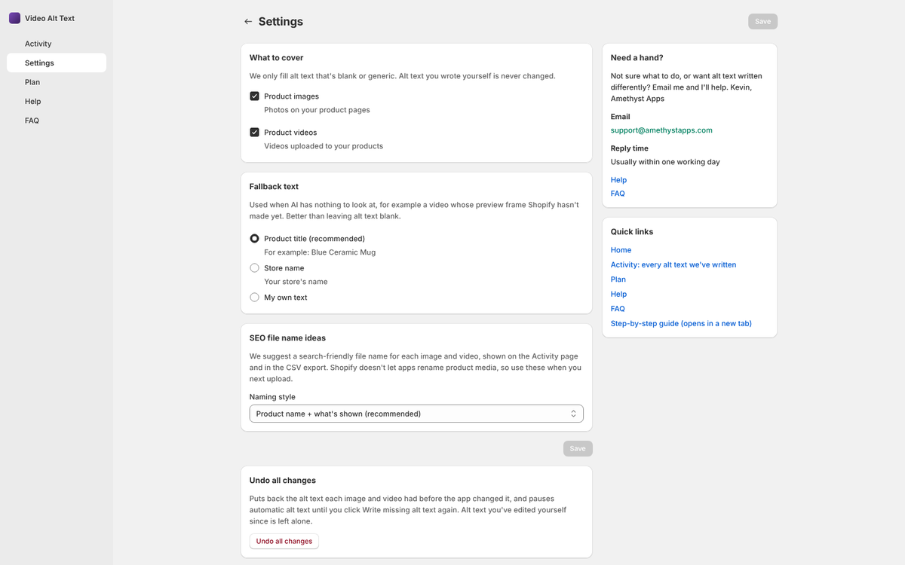This screenshot has height=565, width=905.
Task: Open the Help link in Need a hand card
Action: 618,180
